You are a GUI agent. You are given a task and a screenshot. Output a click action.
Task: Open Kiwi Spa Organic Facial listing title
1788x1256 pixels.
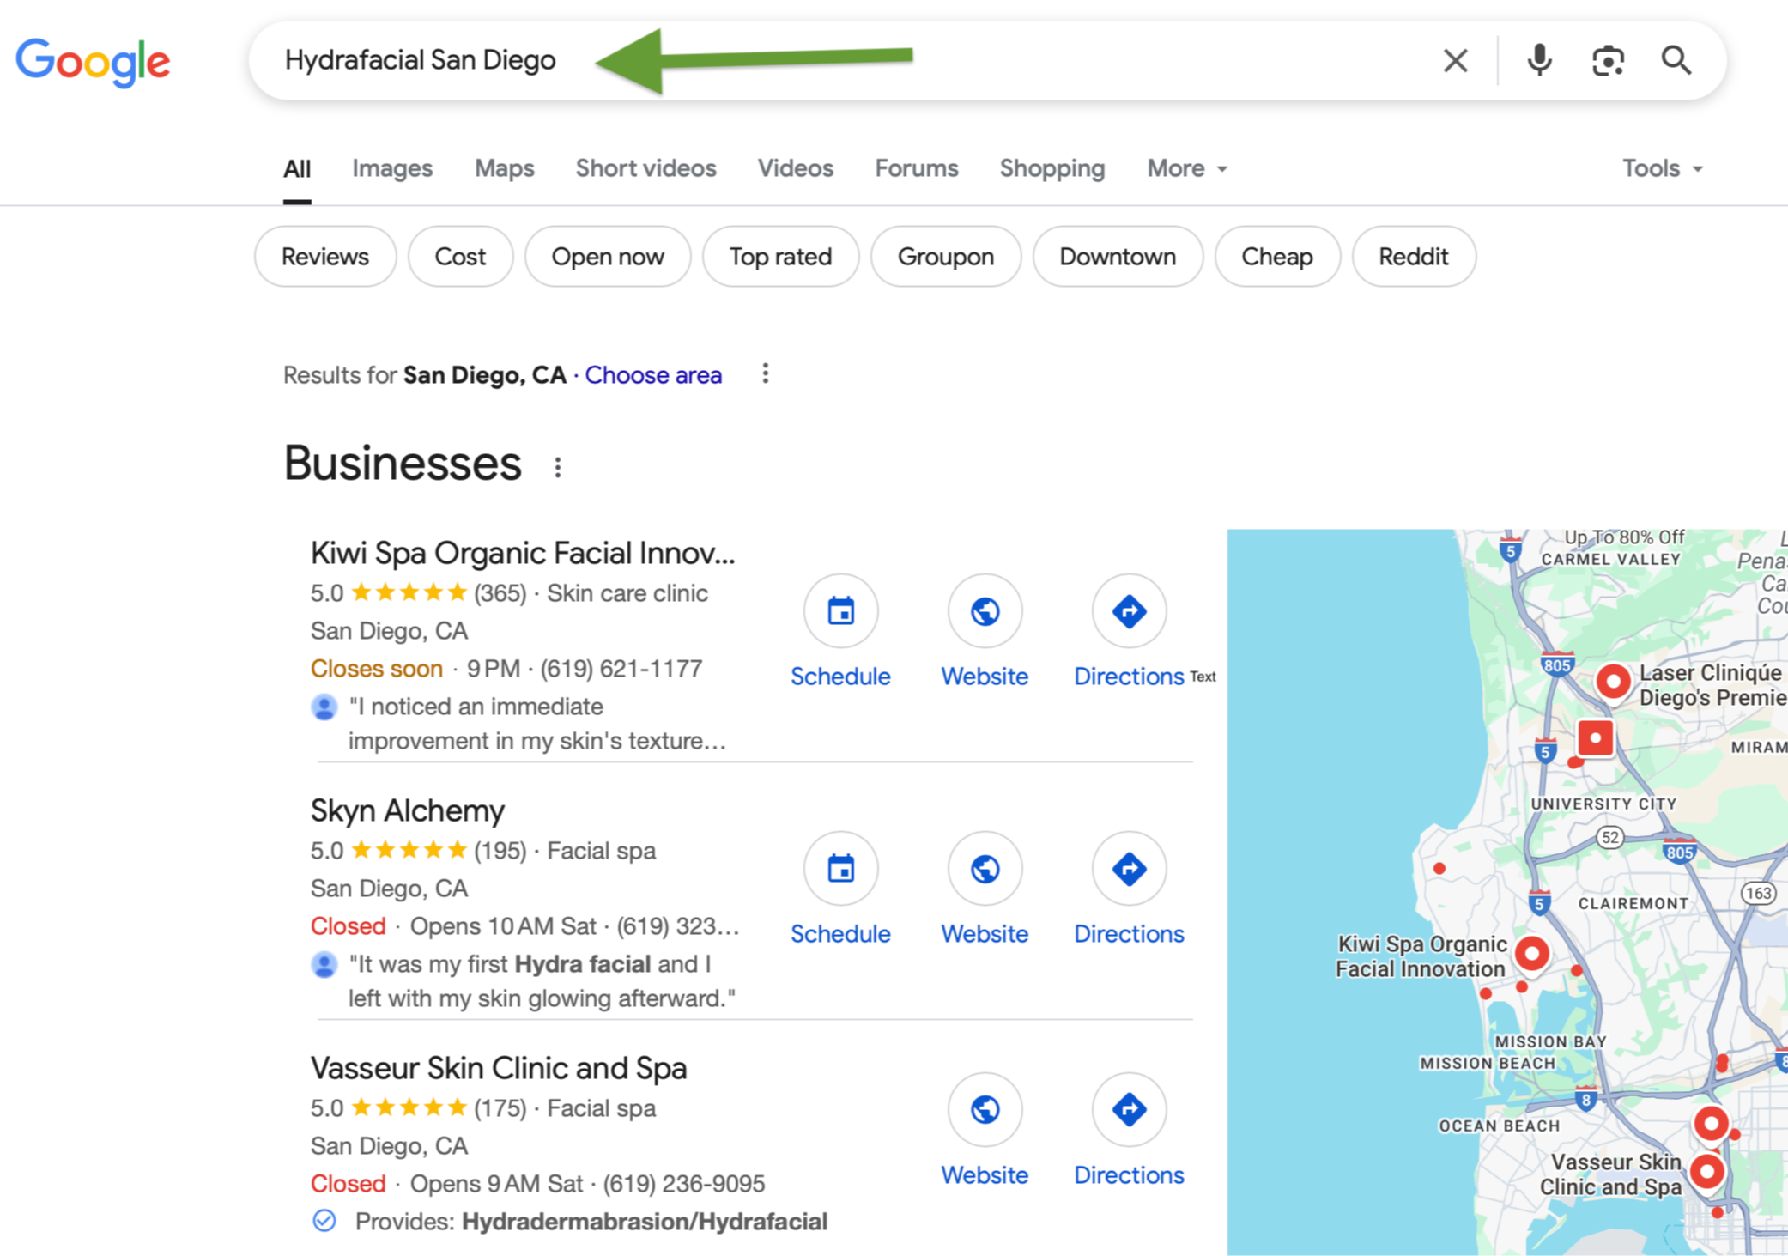click(x=523, y=553)
